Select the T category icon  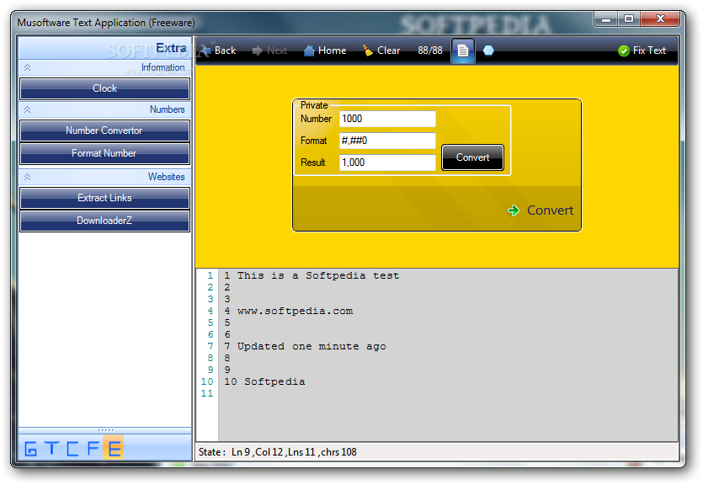point(51,448)
